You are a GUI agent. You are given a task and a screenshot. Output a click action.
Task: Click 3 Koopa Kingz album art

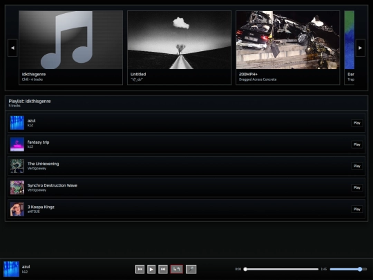coord(17,209)
